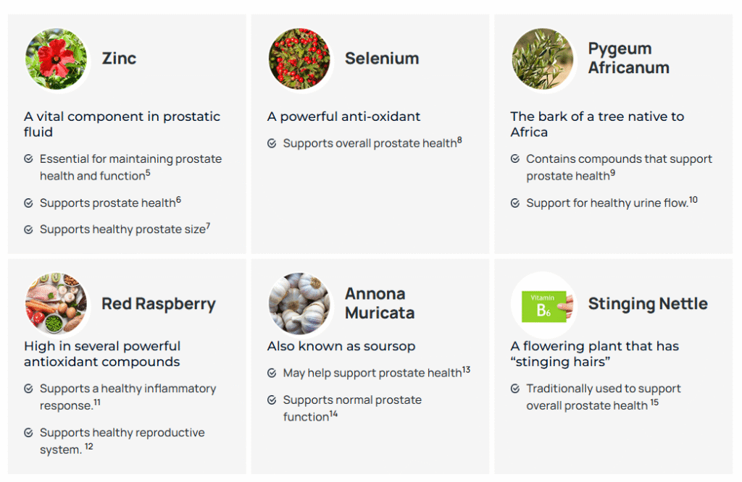
Task: Click the food assortment image beside Red Raspberry
Action: click(x=56, y=303)
